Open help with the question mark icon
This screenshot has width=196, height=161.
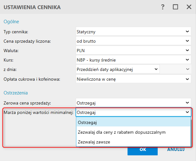point(162,7)
